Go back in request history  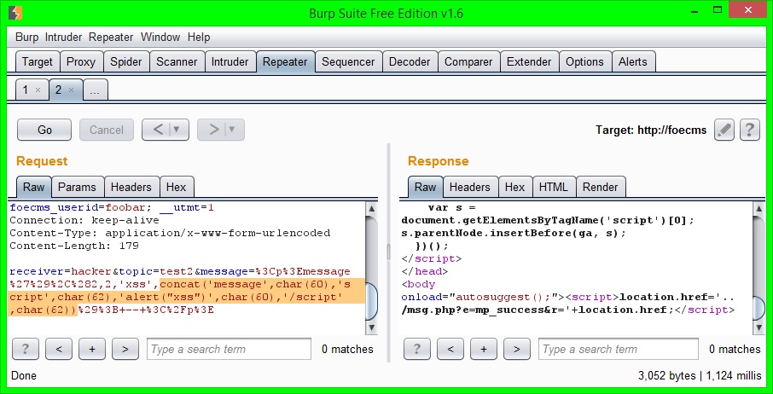pyautogui.click(x=158, y=130)
